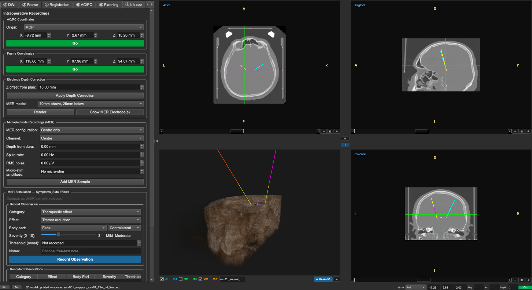Reset zoom in the Axial view
This screenshot has width=532, height=290.
330,131
